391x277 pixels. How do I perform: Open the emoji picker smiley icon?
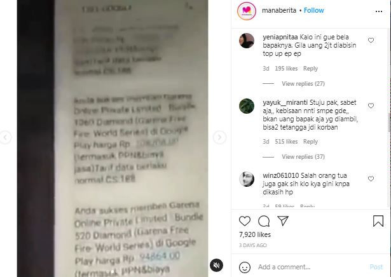point(245,267)
